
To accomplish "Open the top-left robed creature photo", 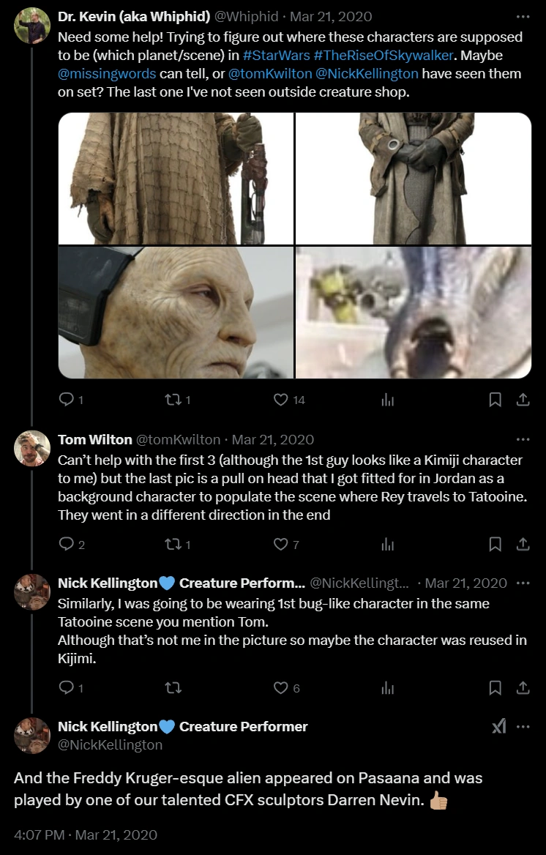I will coord(176,178).
